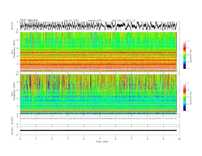Click the ch.2 color bar "-5" label

click(x=188, y=97)
